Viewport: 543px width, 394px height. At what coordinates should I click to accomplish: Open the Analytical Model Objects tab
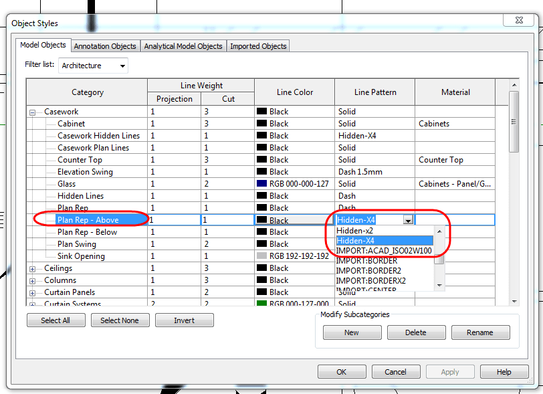click(183, 46)
